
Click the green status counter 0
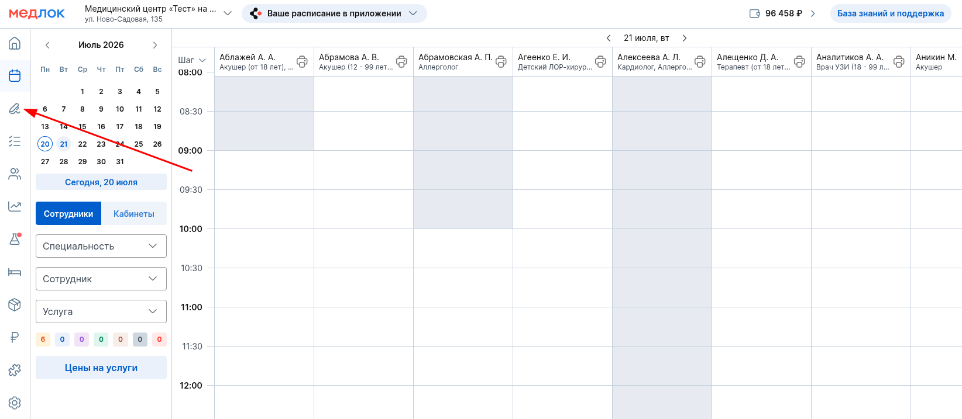101,340
